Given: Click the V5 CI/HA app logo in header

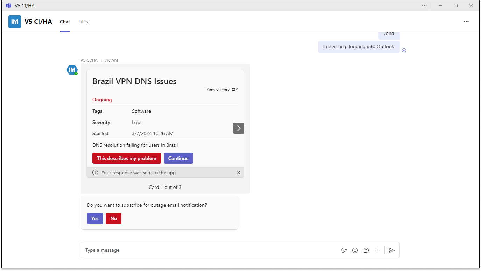Looking at the screenshot, I should pos(15,22).
